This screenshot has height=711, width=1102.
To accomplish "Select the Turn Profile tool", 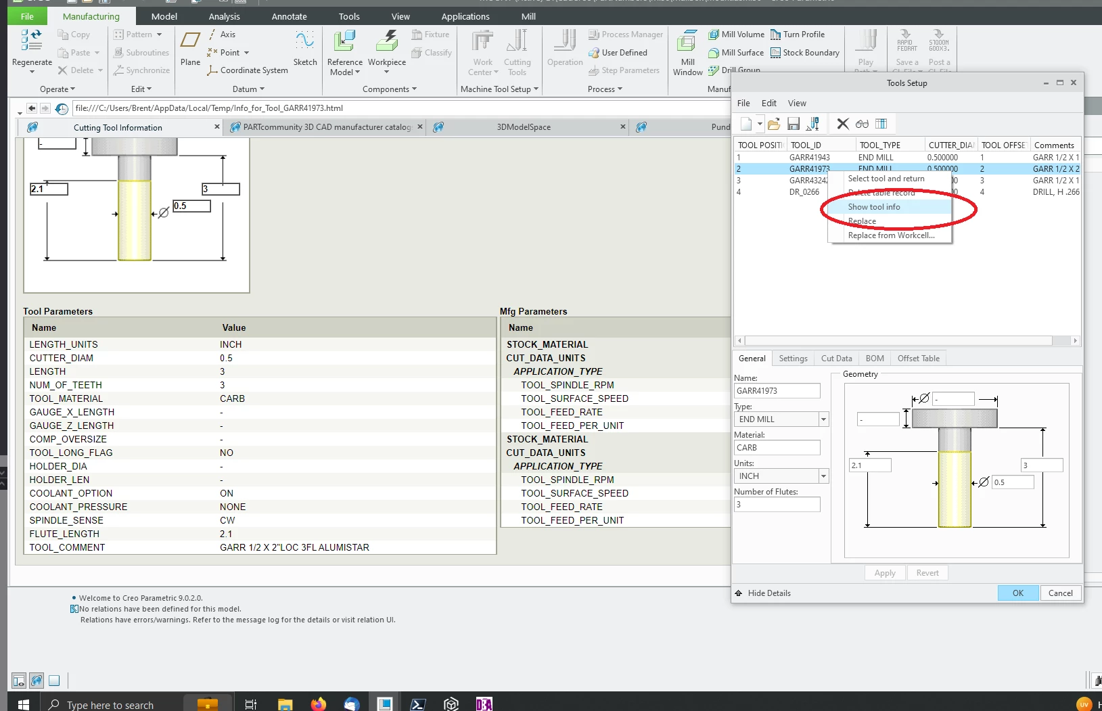I will click(x=798, y=35).
